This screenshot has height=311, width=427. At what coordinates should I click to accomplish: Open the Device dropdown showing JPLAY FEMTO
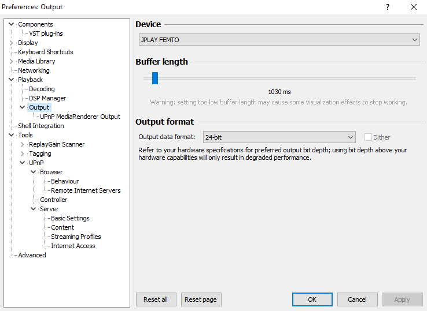[279, 40]
